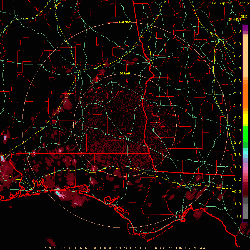Click the [PHAS] legend heading

pyautogui.click(x=235, y=19)
